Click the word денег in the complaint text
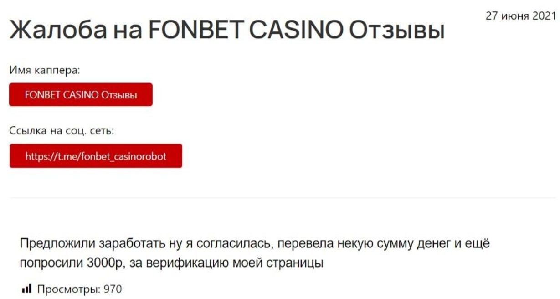The height and width of the screenshot is (299, 560). pos(435,244)
